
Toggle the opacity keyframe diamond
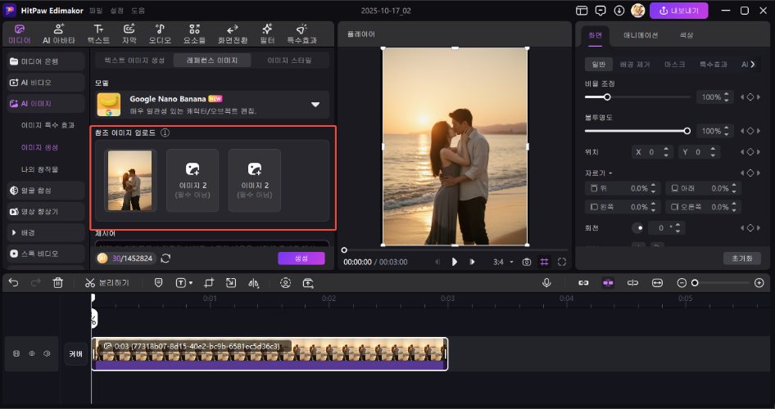(749, 131)
